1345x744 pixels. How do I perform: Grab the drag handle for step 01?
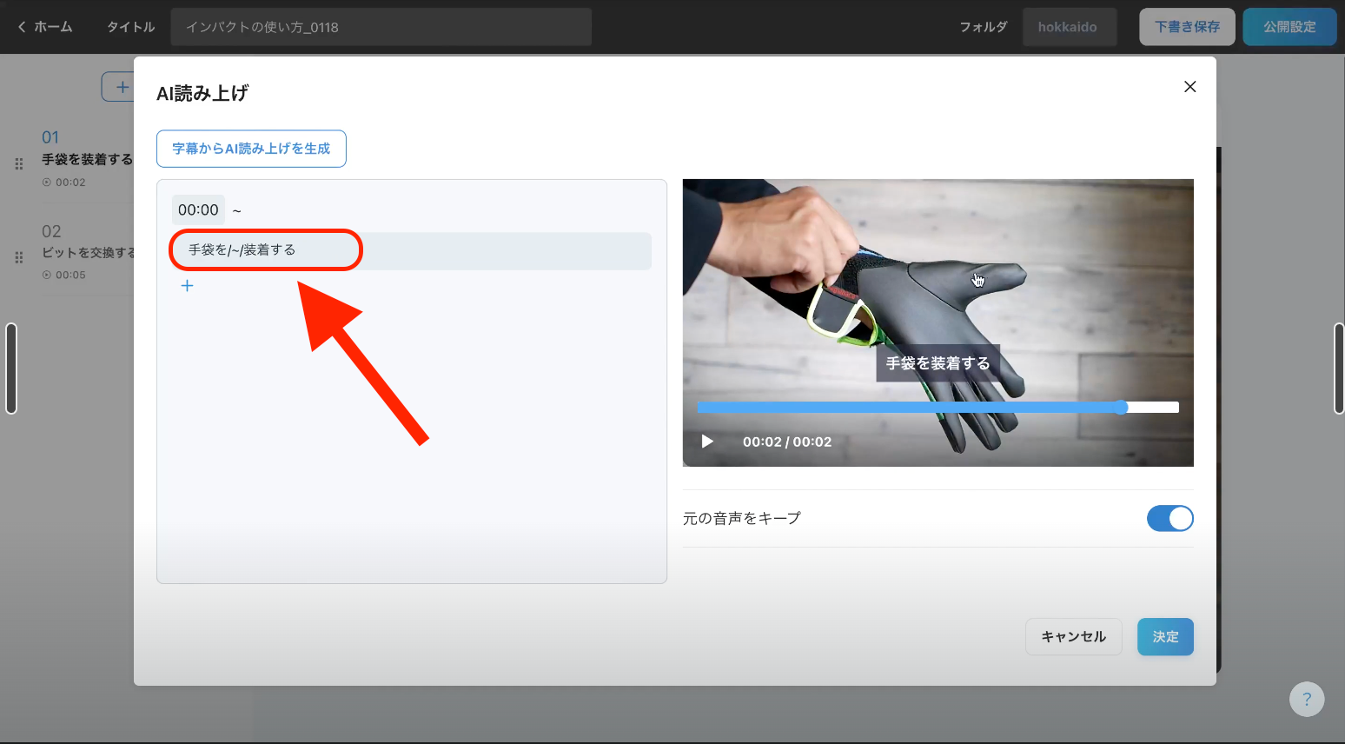19,163
